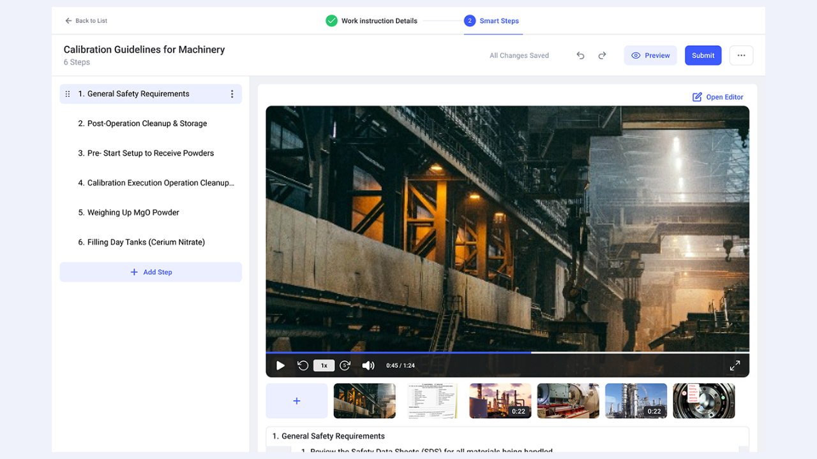Open the three-dot more options menu

(x=741, y=55)
